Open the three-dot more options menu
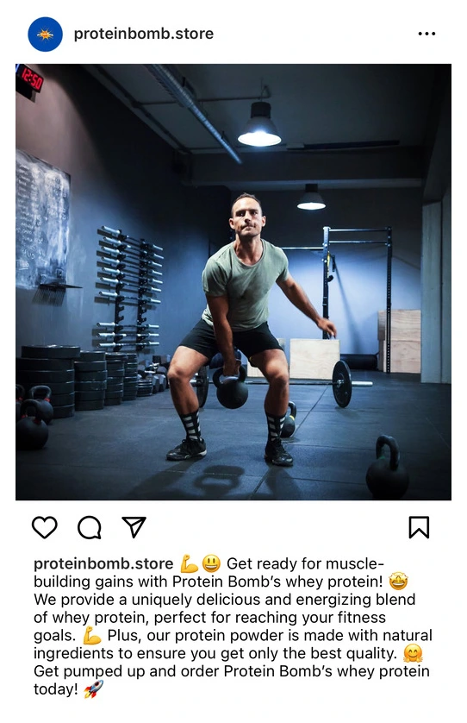The image size is (467, 723). (427, 34)
